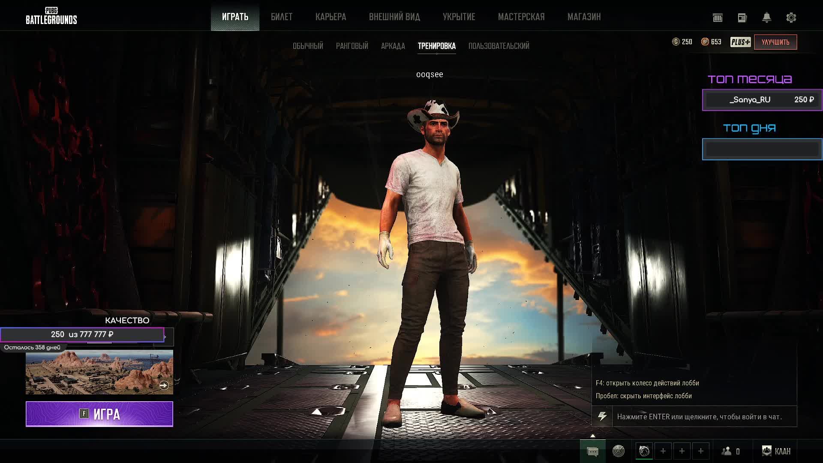Click the lightning quick-chat icon
Viewport: 823px width, 463px height.
pyautogui.click(x=602, y=416)
